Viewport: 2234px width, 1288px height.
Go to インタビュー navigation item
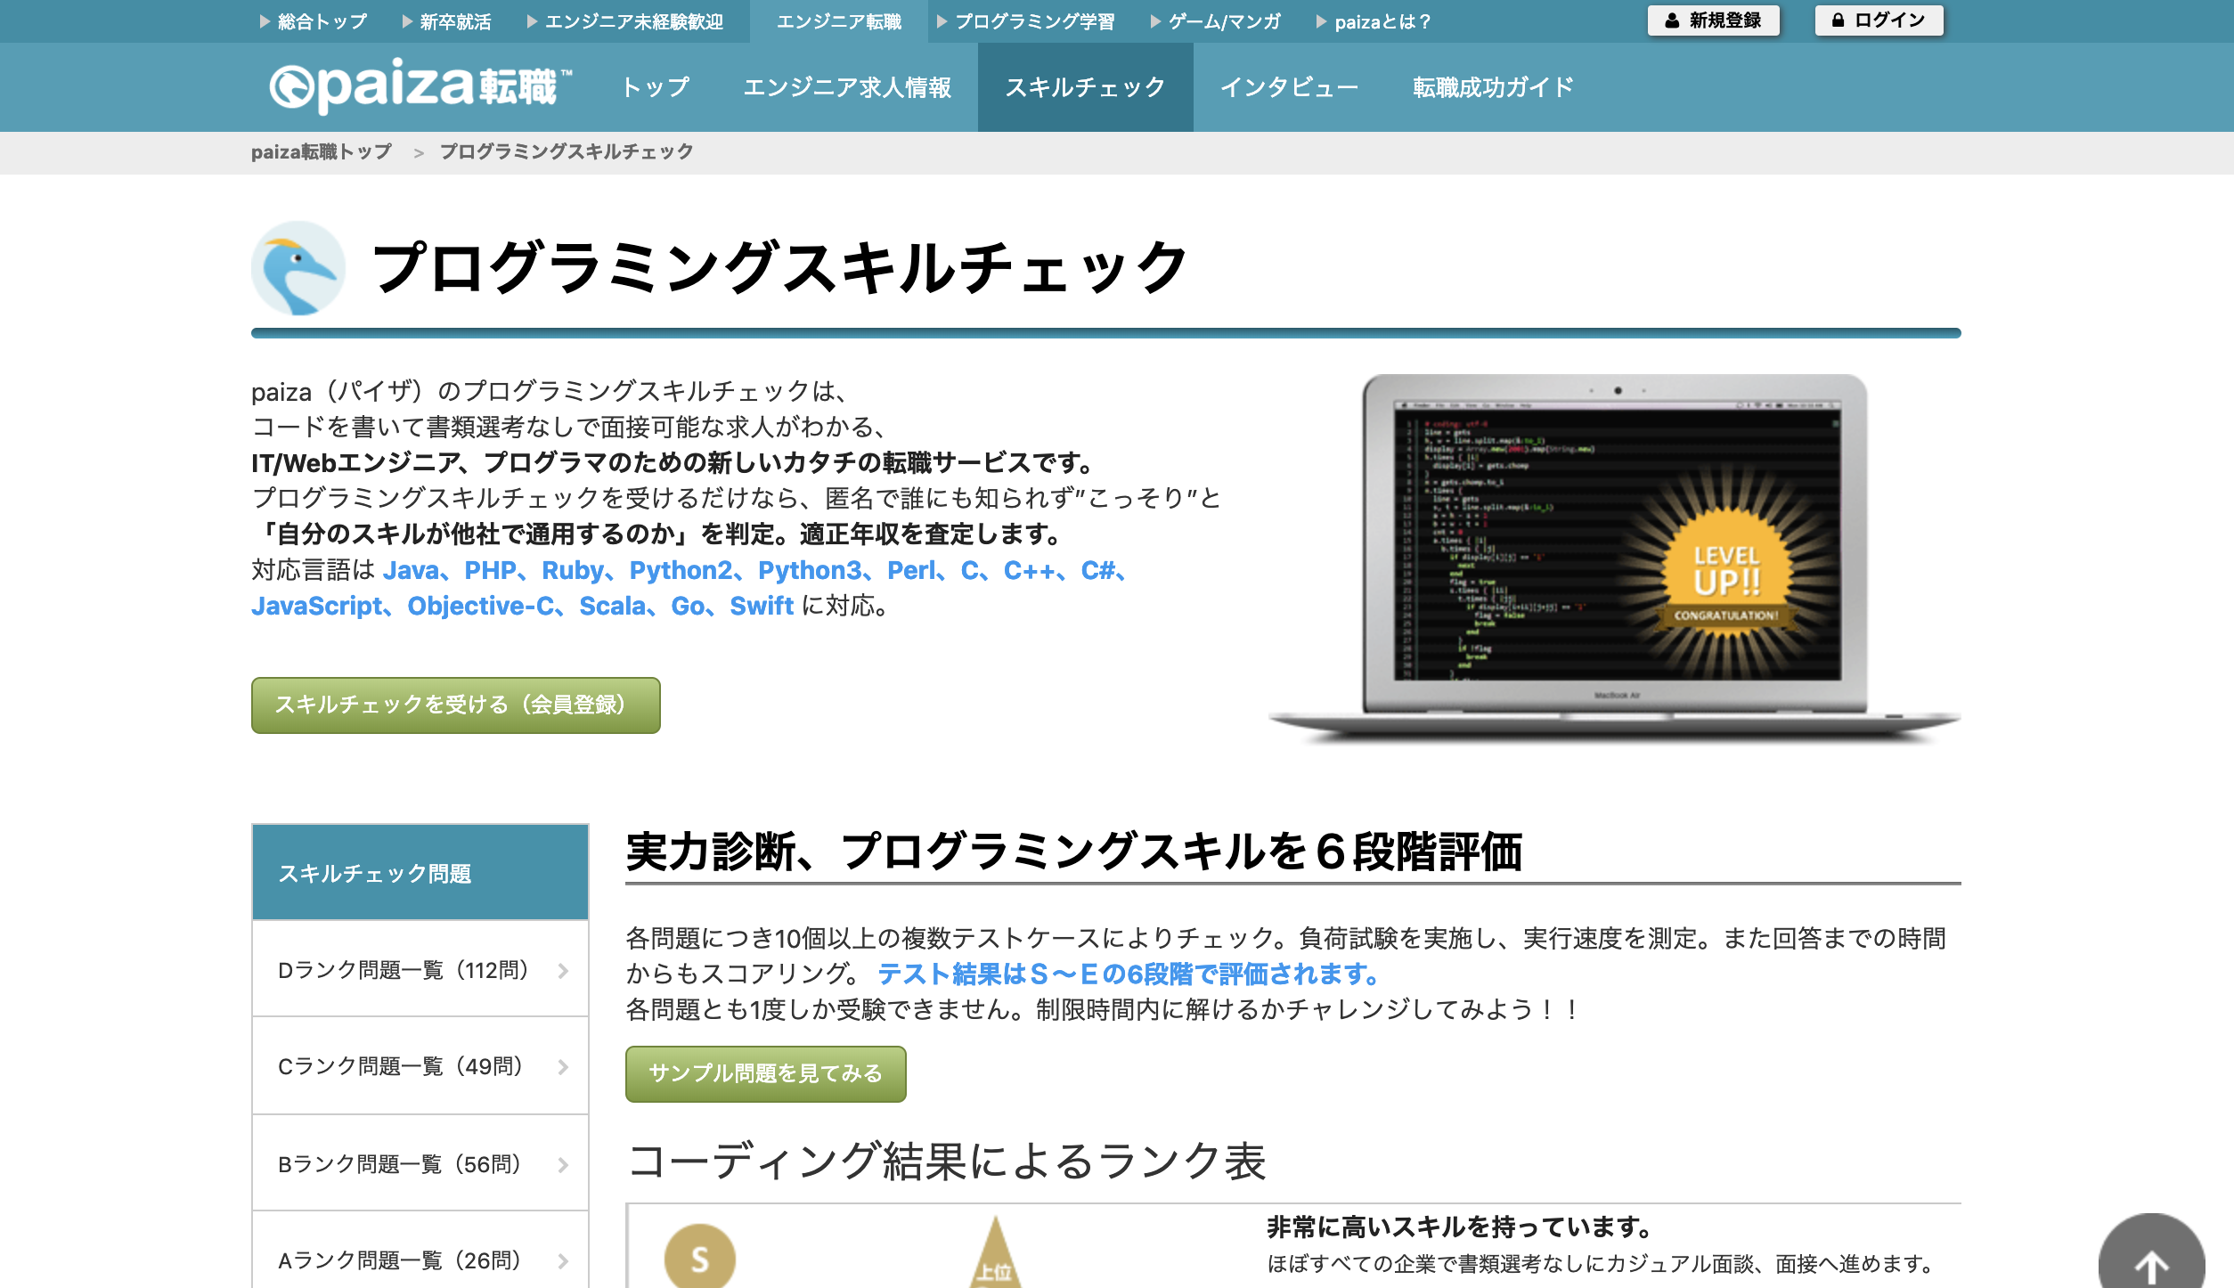(1289, 87)
